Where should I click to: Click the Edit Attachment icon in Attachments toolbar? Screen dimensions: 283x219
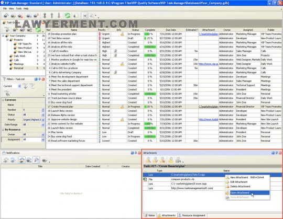pyautogui.click(x=156, y=160)
